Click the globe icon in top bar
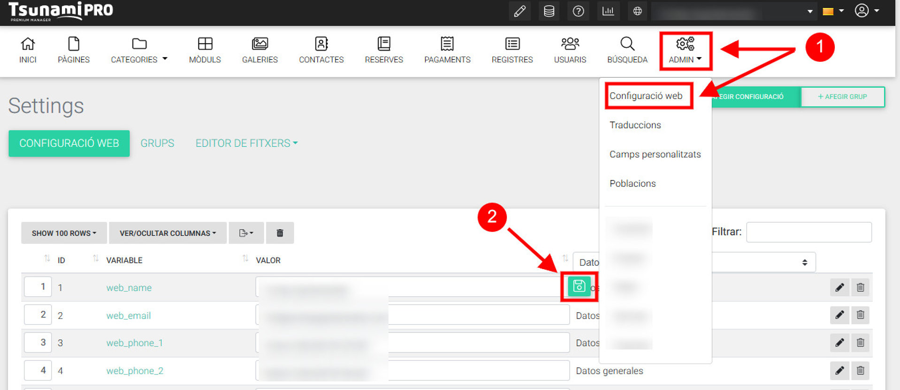Screen dimensions: 900x390 (637, 11)
